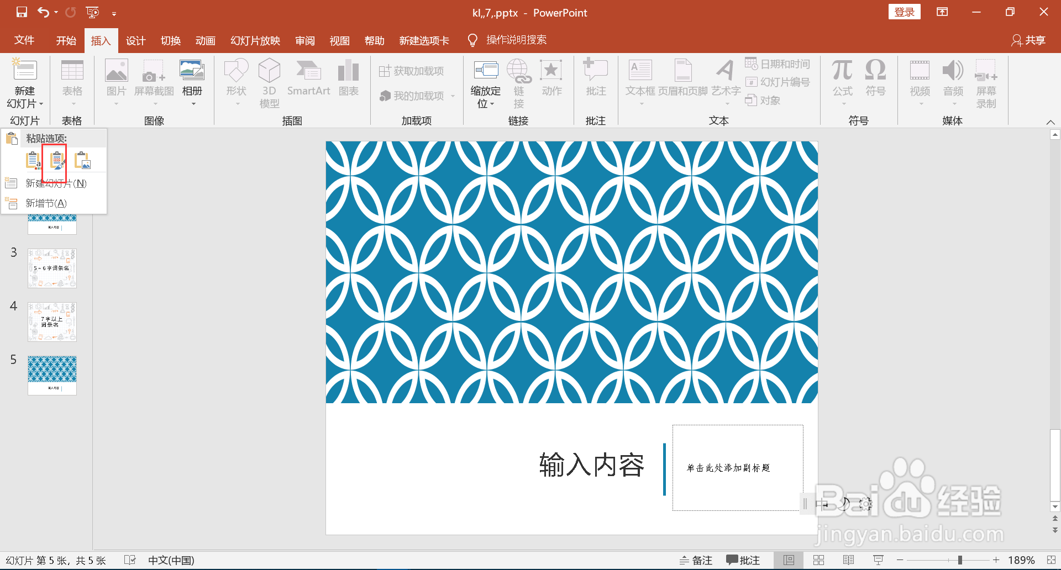The height and width of the screenshot is (570, 1061).
Task: Expand the Photo Album dropdown arrow
Action: (x=193, y=104)
